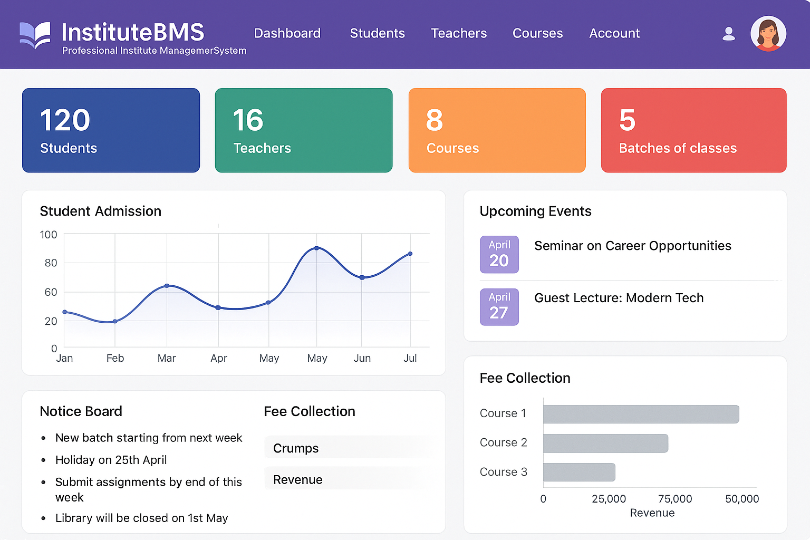The height and width of the screenshot is (540, 810).
Task: Click the Apr data point on admission chart
Action: (218, 307)
